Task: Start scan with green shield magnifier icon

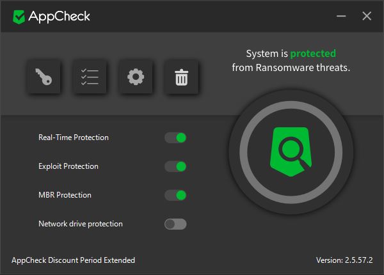Action: coord(291,152)
